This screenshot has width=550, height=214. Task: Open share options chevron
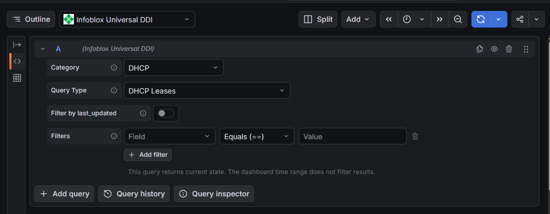pos(536,19)
